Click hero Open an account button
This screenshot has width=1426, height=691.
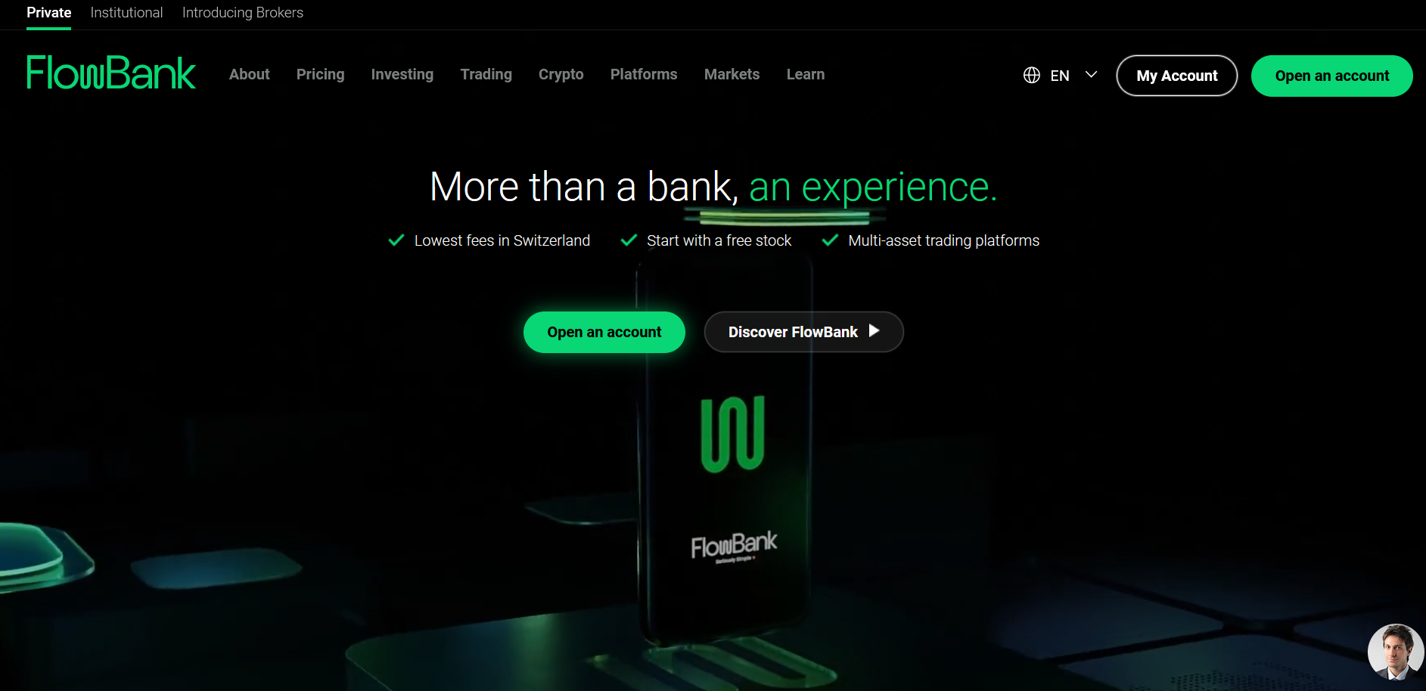[604, 332]
